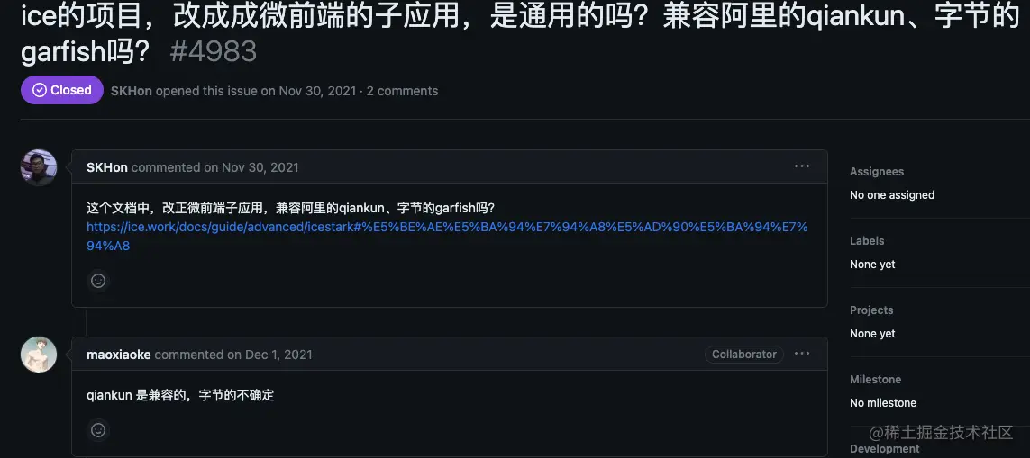Image resolution: width=1030 pixels, height=458 pixels.
Task: Open maoxiaoke username in comment header
Action: point(119,355)
